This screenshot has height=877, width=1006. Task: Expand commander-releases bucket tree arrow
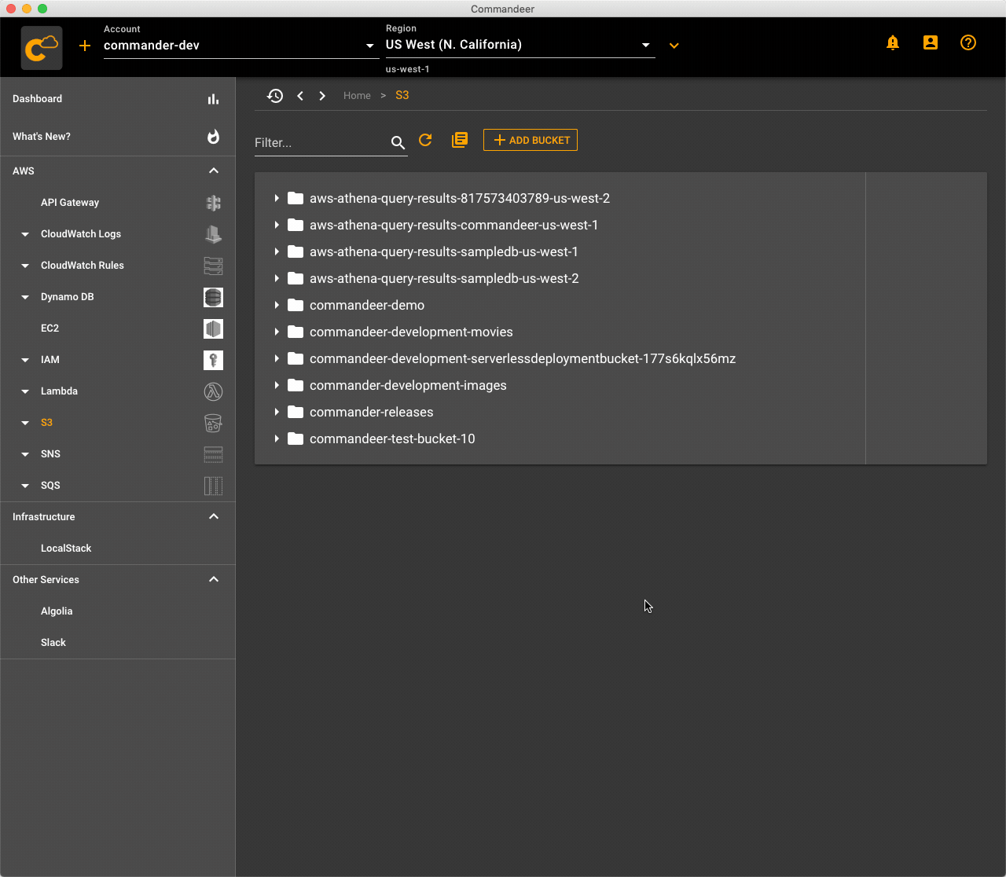tap(277, 412)
